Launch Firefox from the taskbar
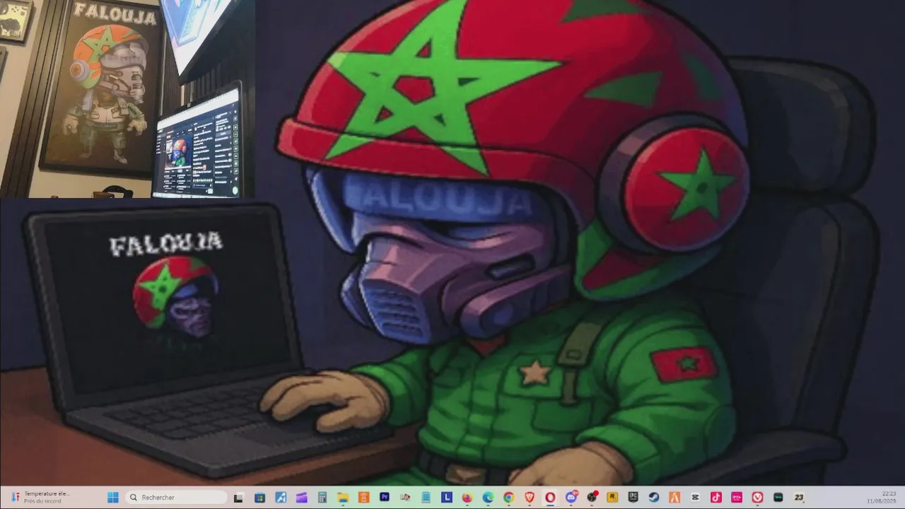This screenshot has width=905, height=509. click(467, 497)
